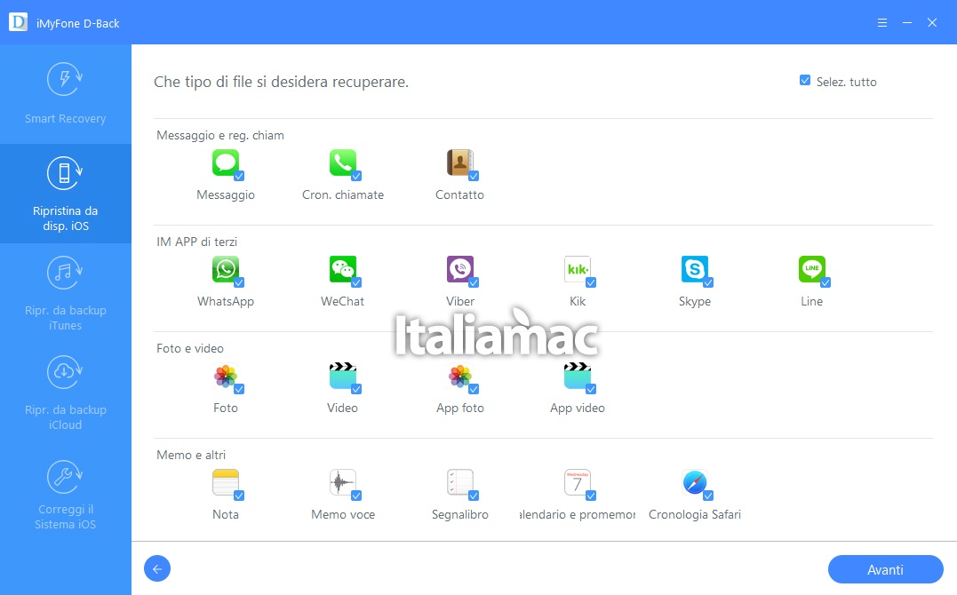
Task: Select the Foto flower icon
Action: [x=225, y=376]
